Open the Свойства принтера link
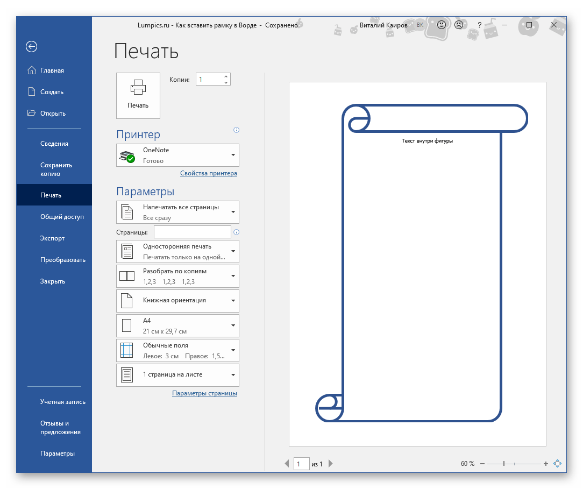The image size is (583, 489). tap(208, 173)
